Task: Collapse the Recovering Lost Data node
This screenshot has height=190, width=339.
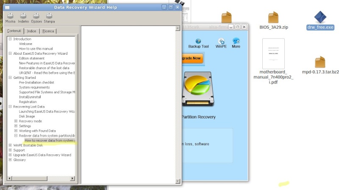Action: (10, 106)
